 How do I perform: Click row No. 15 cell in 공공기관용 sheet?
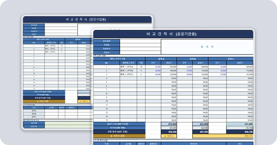click(106, 120)
